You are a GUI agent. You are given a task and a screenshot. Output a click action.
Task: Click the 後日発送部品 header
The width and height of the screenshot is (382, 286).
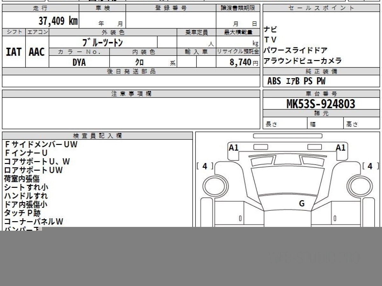pos(131,71)
